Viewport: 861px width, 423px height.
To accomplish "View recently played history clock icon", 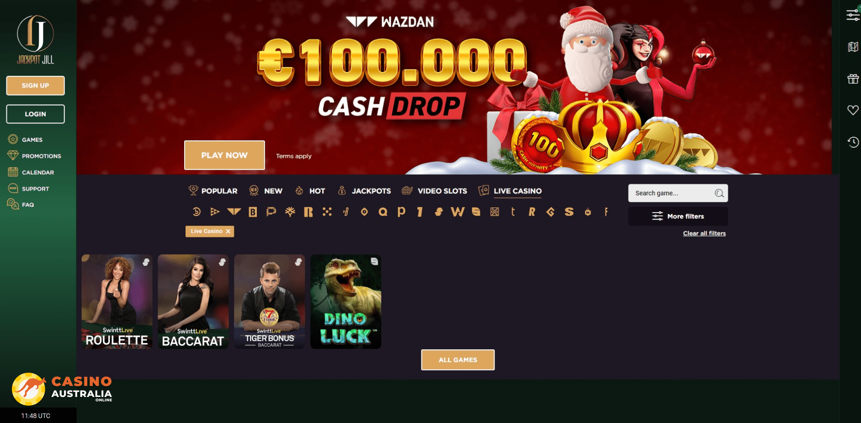I will [853, 142].
